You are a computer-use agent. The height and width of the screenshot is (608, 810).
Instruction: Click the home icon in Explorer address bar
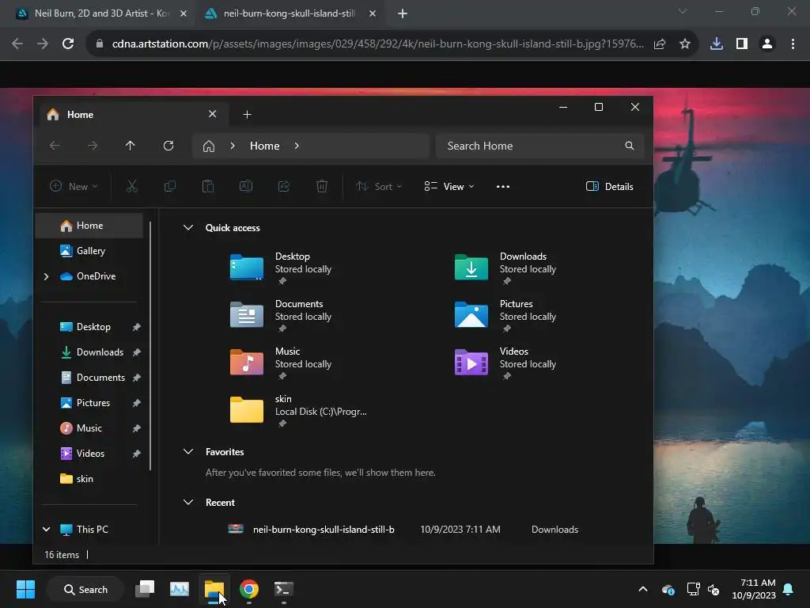tap(209, 146)
